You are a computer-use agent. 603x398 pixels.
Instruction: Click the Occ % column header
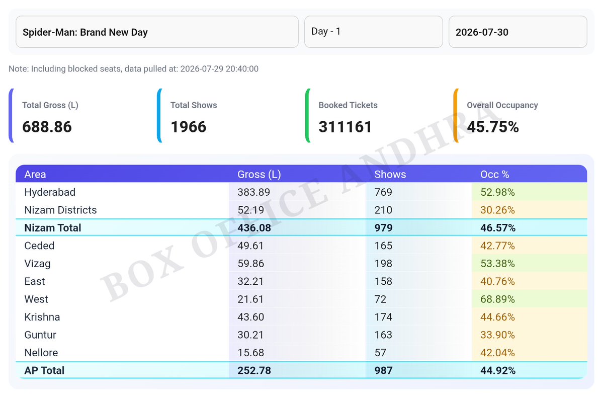pos(494,175)
